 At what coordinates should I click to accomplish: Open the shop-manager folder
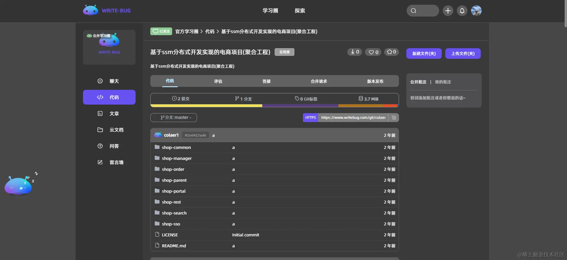pyautogui.click(x=177, y=158)
